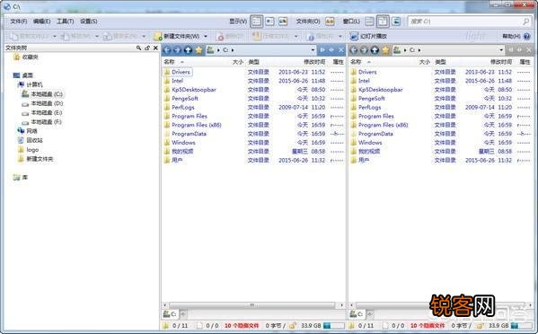The width and height of the screenshot is (538, 334).
Task: Open the 编辑(E) menu
Action: coord(42,22)
